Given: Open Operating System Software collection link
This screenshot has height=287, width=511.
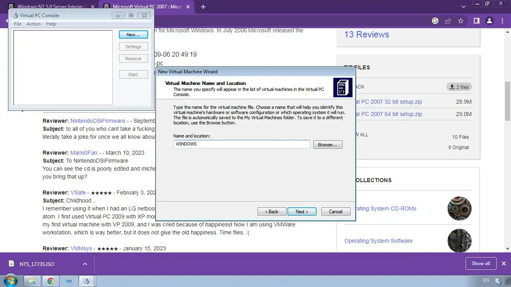Looking at the screenshot, I should tap(378, 241).
